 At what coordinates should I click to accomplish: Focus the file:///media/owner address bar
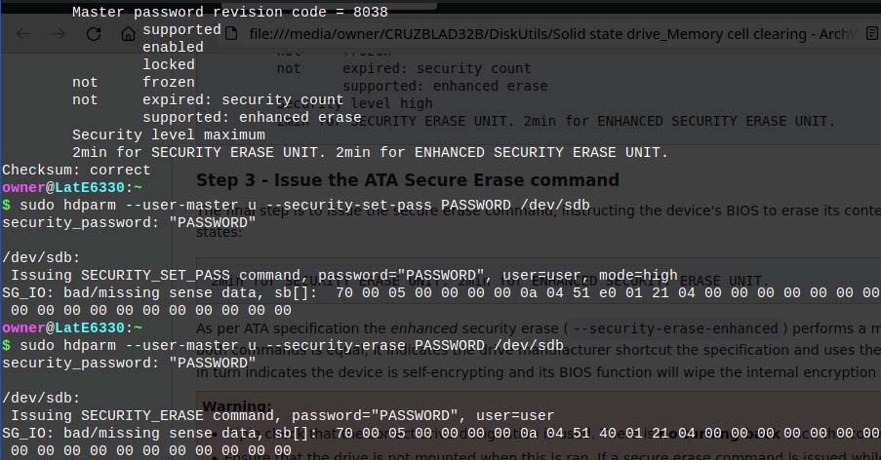point(546,34)
